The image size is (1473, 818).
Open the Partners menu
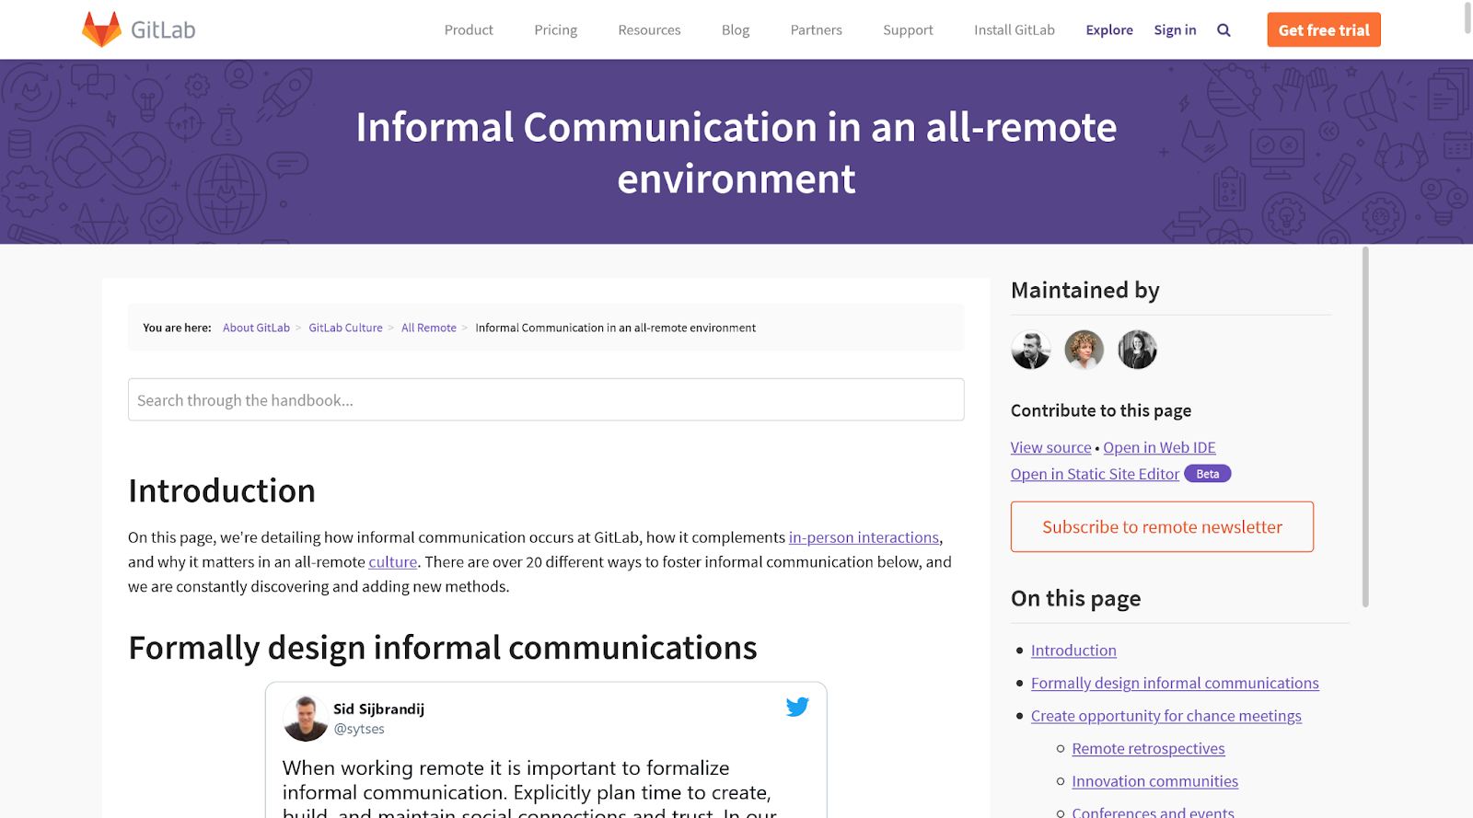[817, 30]
